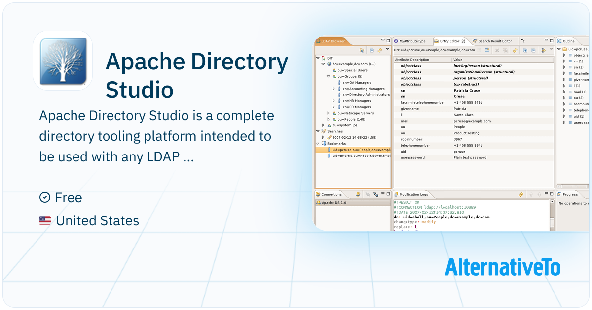Viewport: 592px width, 310px height.
Task: Select the 2007-02-12 14-38-22 search
Action: pyautogui.click(x=351, y=137)
